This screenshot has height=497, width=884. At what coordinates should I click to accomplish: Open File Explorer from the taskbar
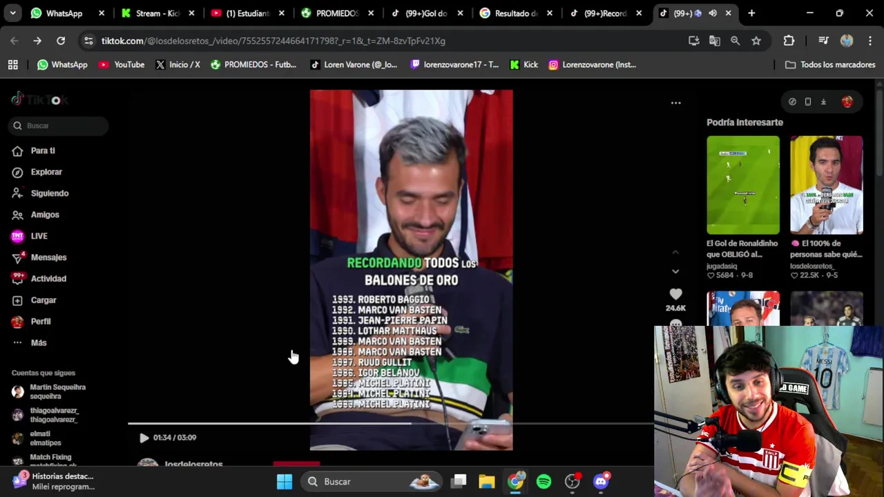pos(487,482)
